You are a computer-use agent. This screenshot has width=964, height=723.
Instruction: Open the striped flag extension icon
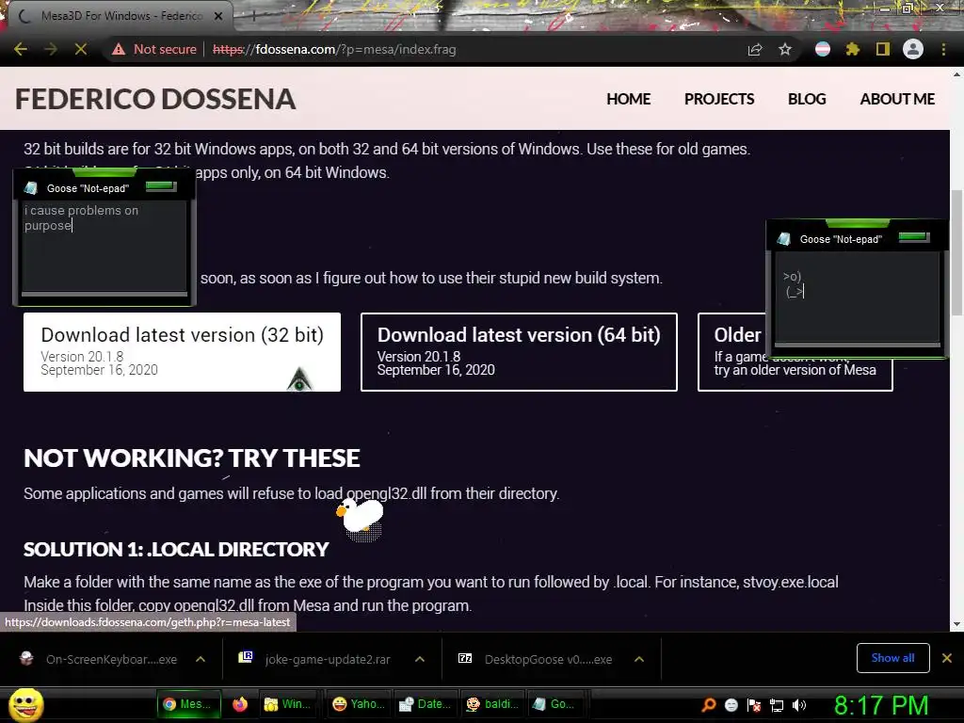point(823,49)
